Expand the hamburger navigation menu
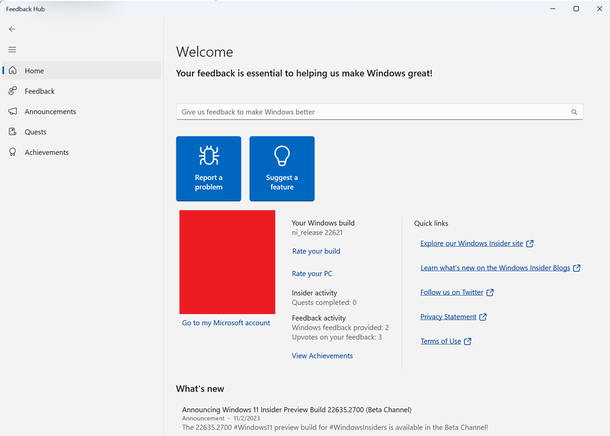This screenshot has height=436, width=610. (13, 50)
